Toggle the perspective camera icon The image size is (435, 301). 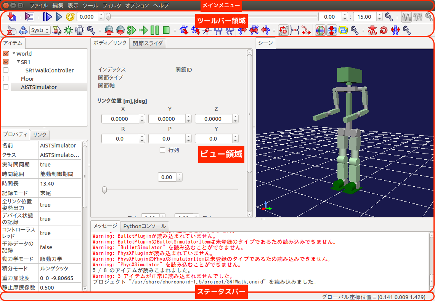click(57, 30)
